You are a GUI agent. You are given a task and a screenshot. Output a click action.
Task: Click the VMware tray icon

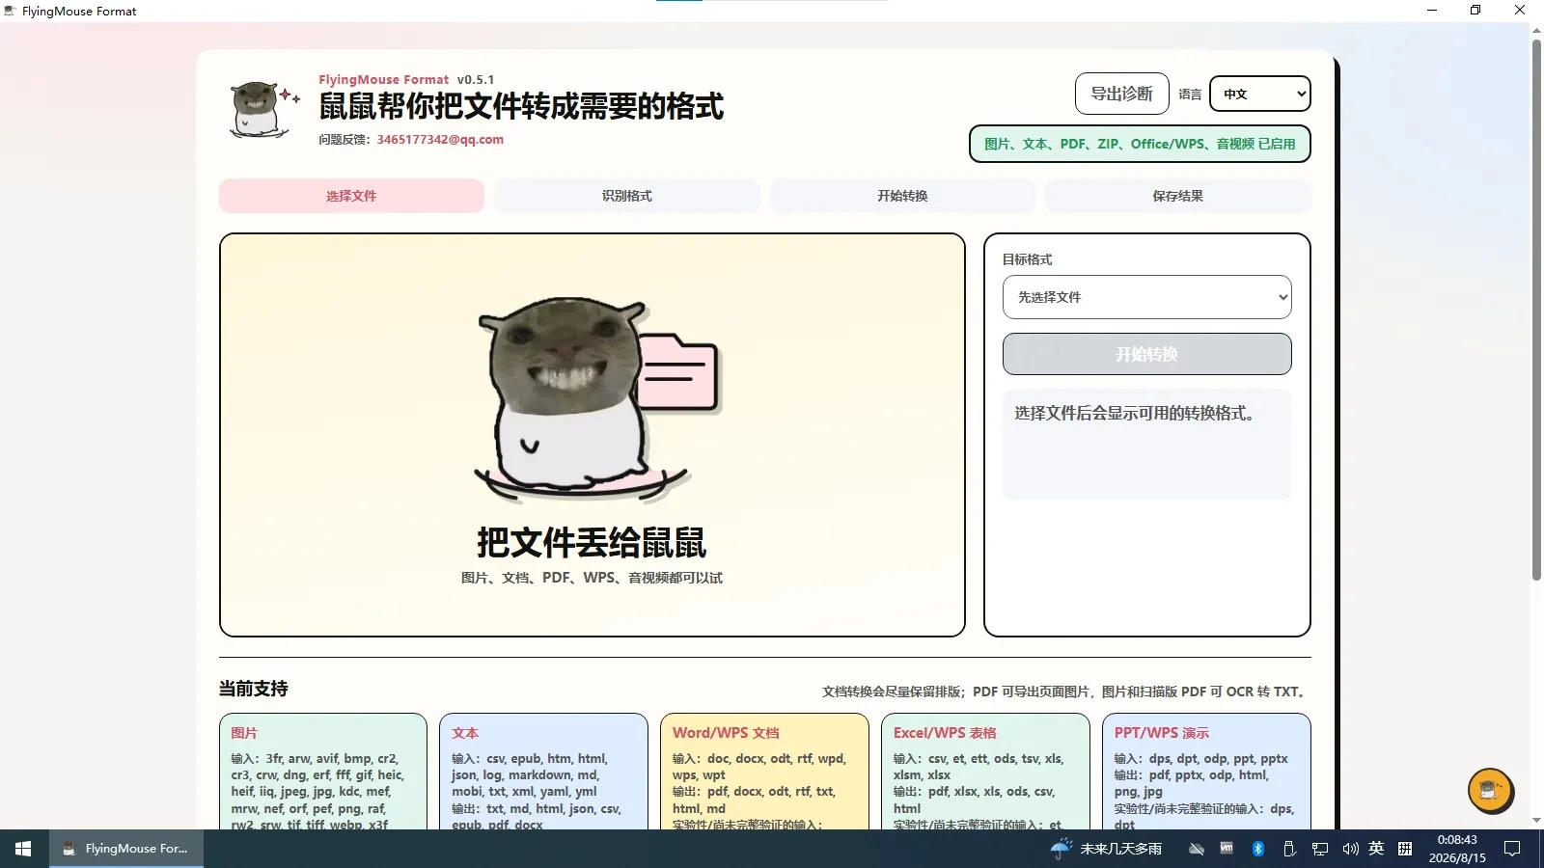[x=1227, y=849]
